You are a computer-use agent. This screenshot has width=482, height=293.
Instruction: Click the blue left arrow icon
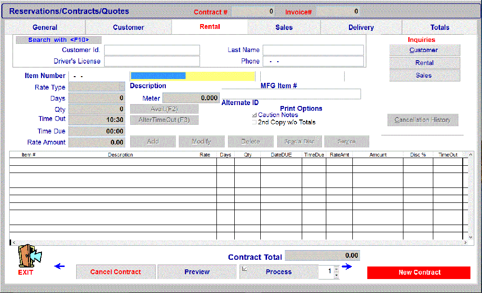[x=59, y=266]
